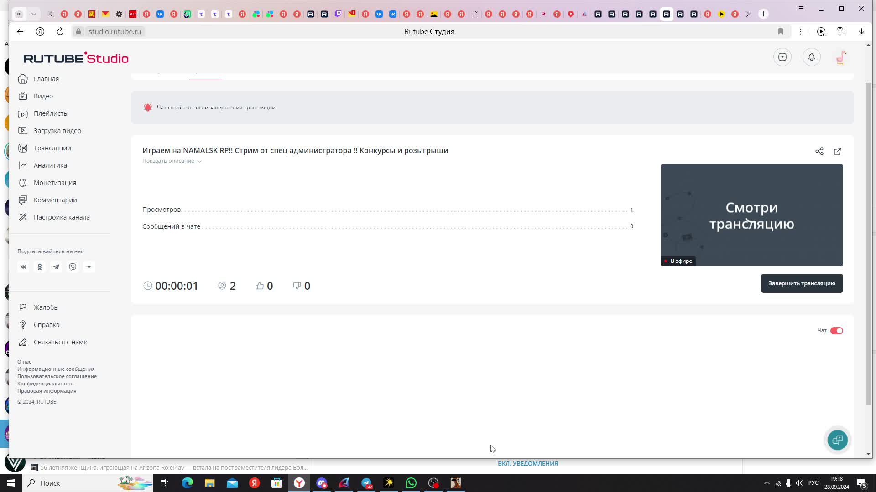Click the page vertical scrollbar
Viewport: 876px width, 492px height.
[x=868, y=244]
